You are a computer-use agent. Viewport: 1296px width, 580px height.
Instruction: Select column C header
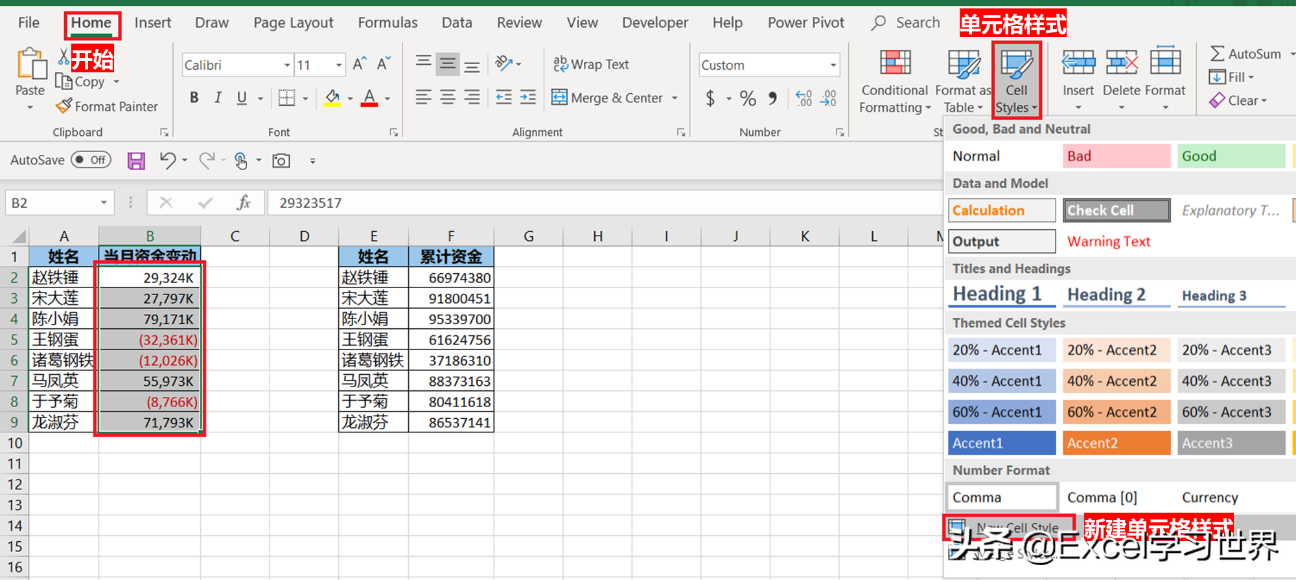point(235,236)
